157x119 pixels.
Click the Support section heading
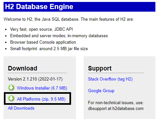pyautogui.click(x=100, y=68)
